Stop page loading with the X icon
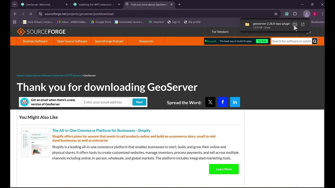The width and height of the screenshot is (335, 188). click(31, 14)
